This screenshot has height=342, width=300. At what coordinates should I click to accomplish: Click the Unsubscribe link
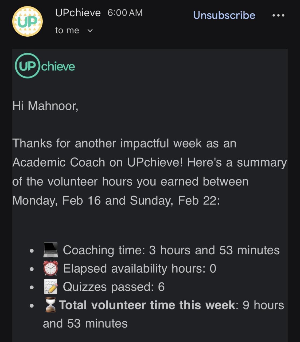coord(224,15)
